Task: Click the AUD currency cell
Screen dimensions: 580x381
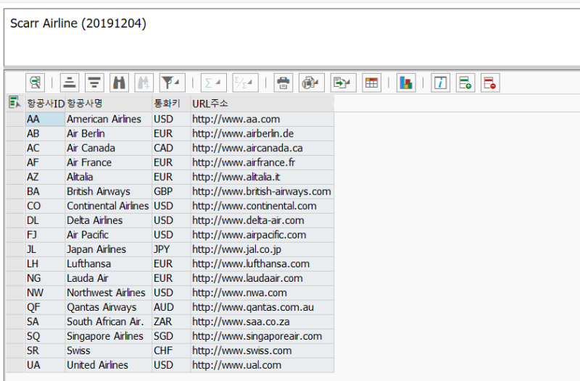Action: [x=171, y=307]
